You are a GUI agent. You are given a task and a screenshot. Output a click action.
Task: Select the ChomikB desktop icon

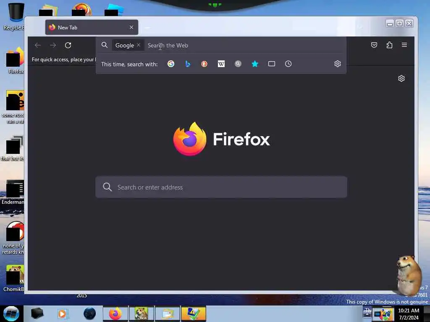(14, 278)
